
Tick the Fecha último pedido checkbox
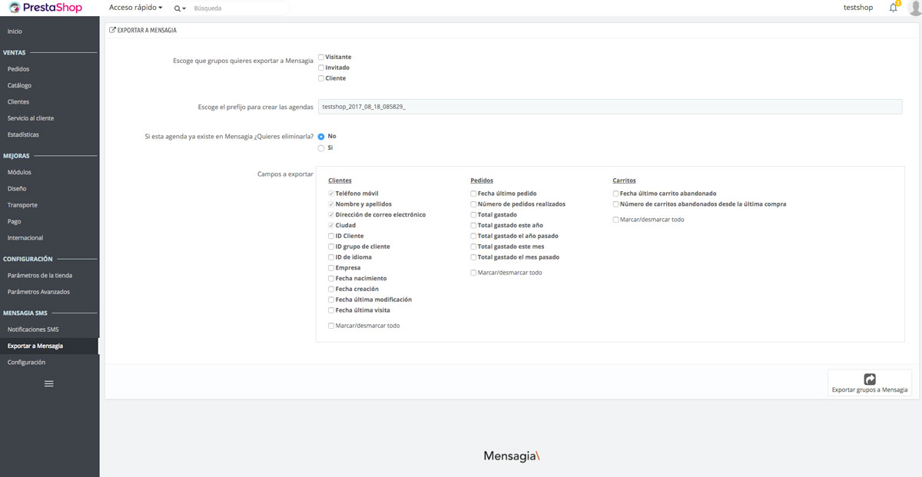click(474, 194)
